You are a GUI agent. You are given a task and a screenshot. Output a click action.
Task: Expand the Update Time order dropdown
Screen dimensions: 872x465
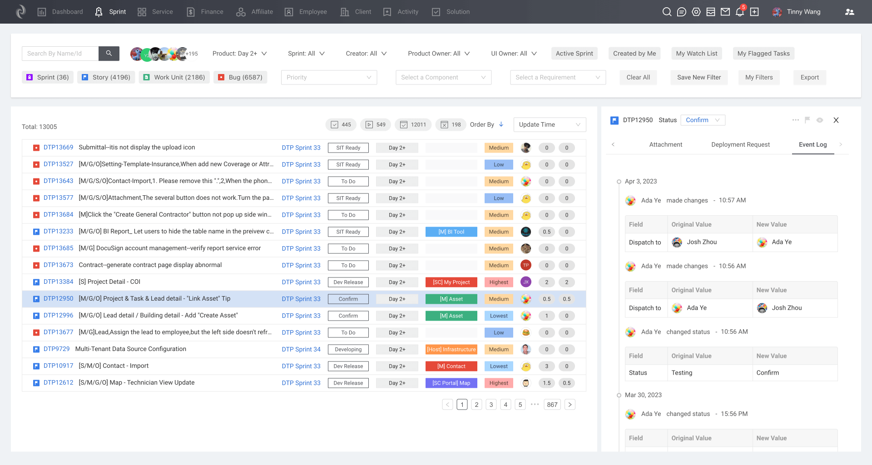coord(550,124)
